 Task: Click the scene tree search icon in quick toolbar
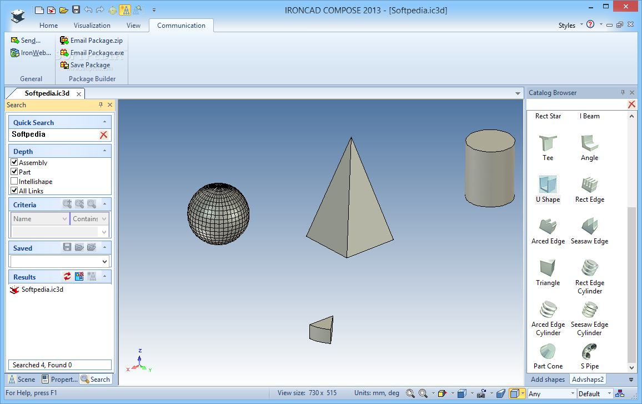[138, 10]
